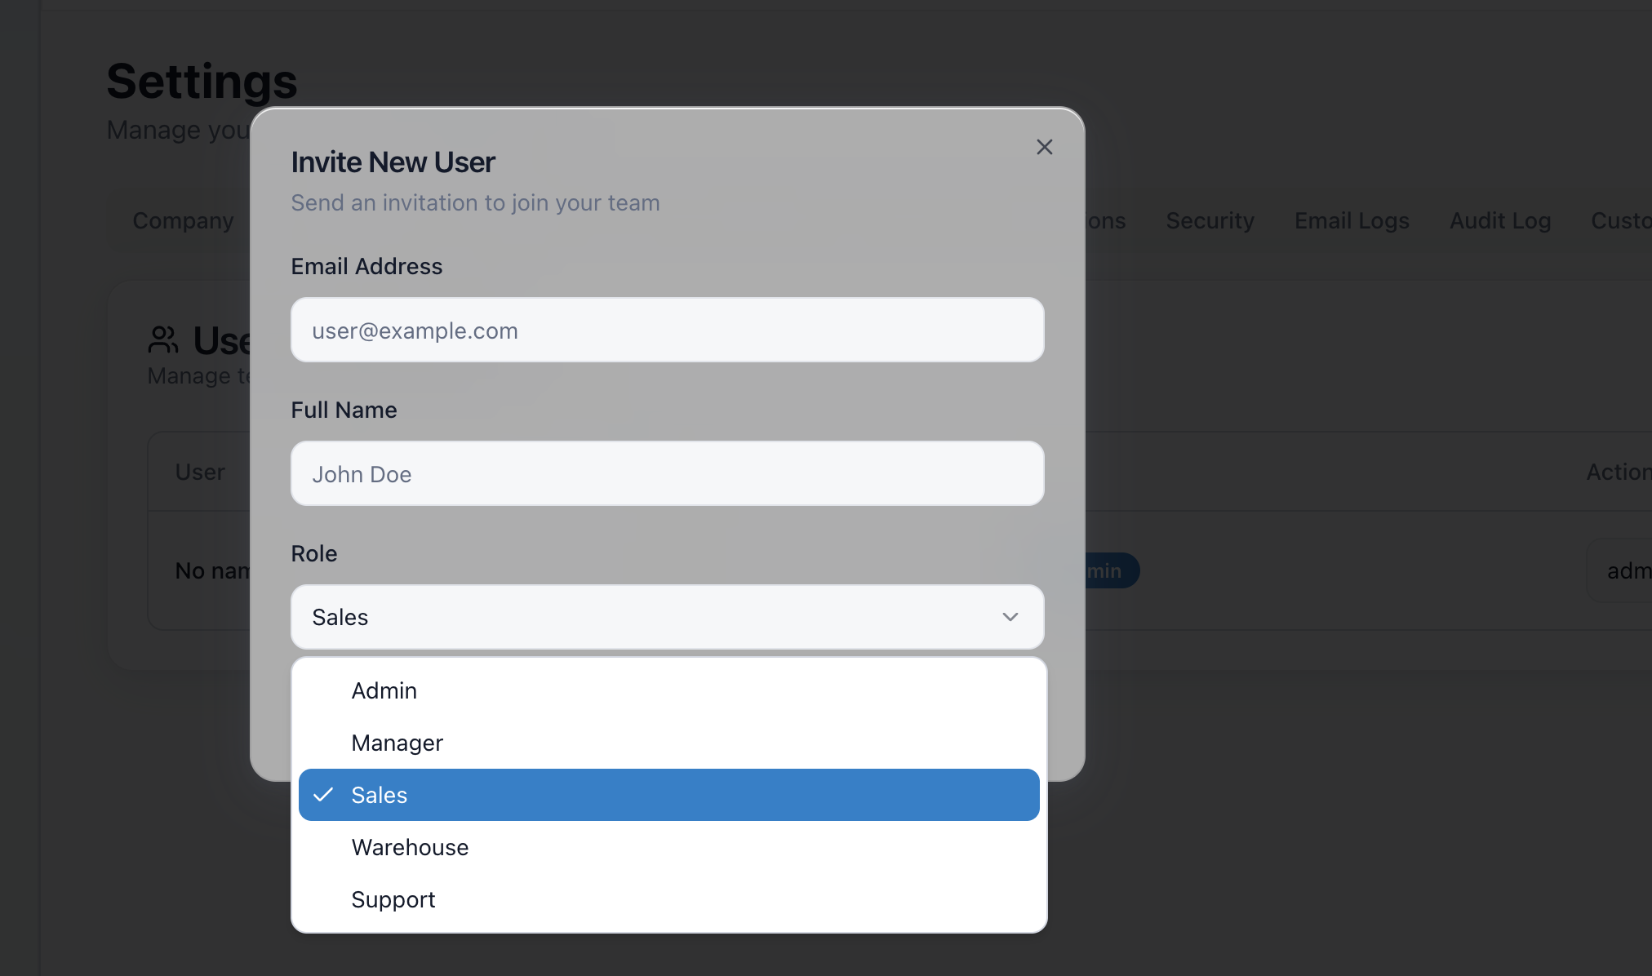This screenshot has height=976, width=1652.
Task: Pick the highlighted Sales role option
Action: (x=668, y=795)
